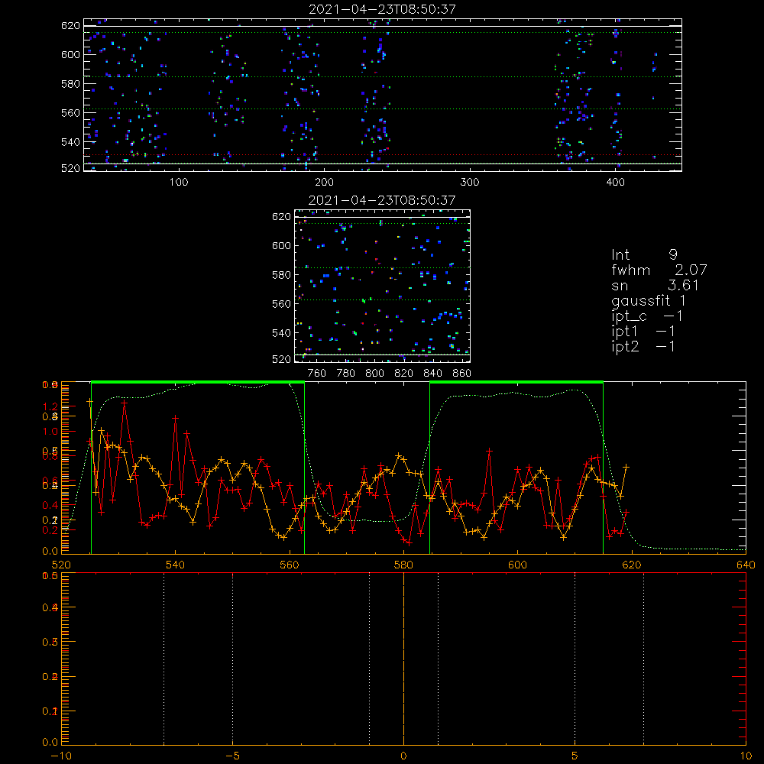
Task: Click the '560' x-axis label of the profile plot
Action: [x=290, y=565]
